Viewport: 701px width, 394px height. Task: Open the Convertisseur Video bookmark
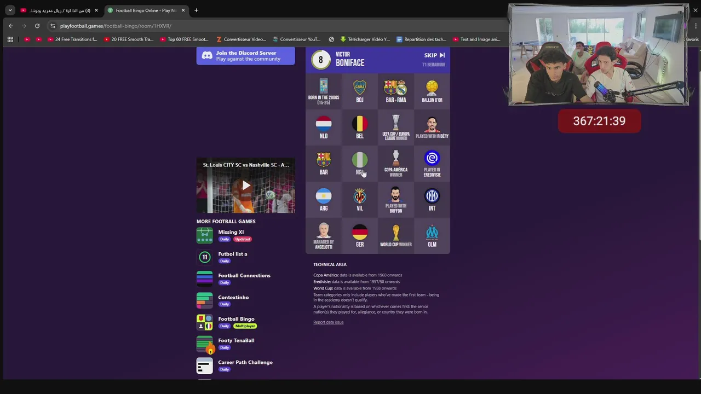[x=241, y=39]
